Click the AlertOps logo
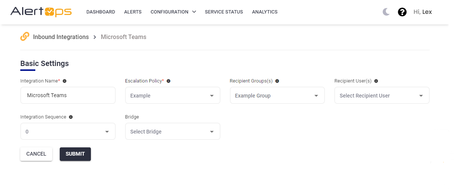The image size is (465, 189). (x=41, y=12)
